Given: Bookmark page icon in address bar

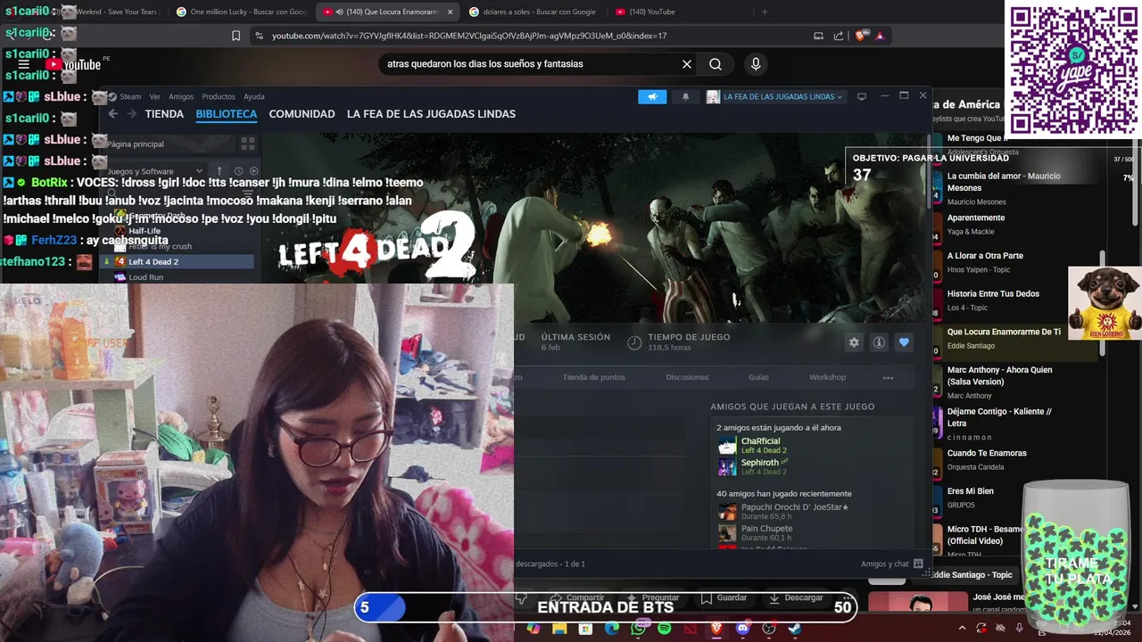Looking at the screenshot, I should [236, 36].
